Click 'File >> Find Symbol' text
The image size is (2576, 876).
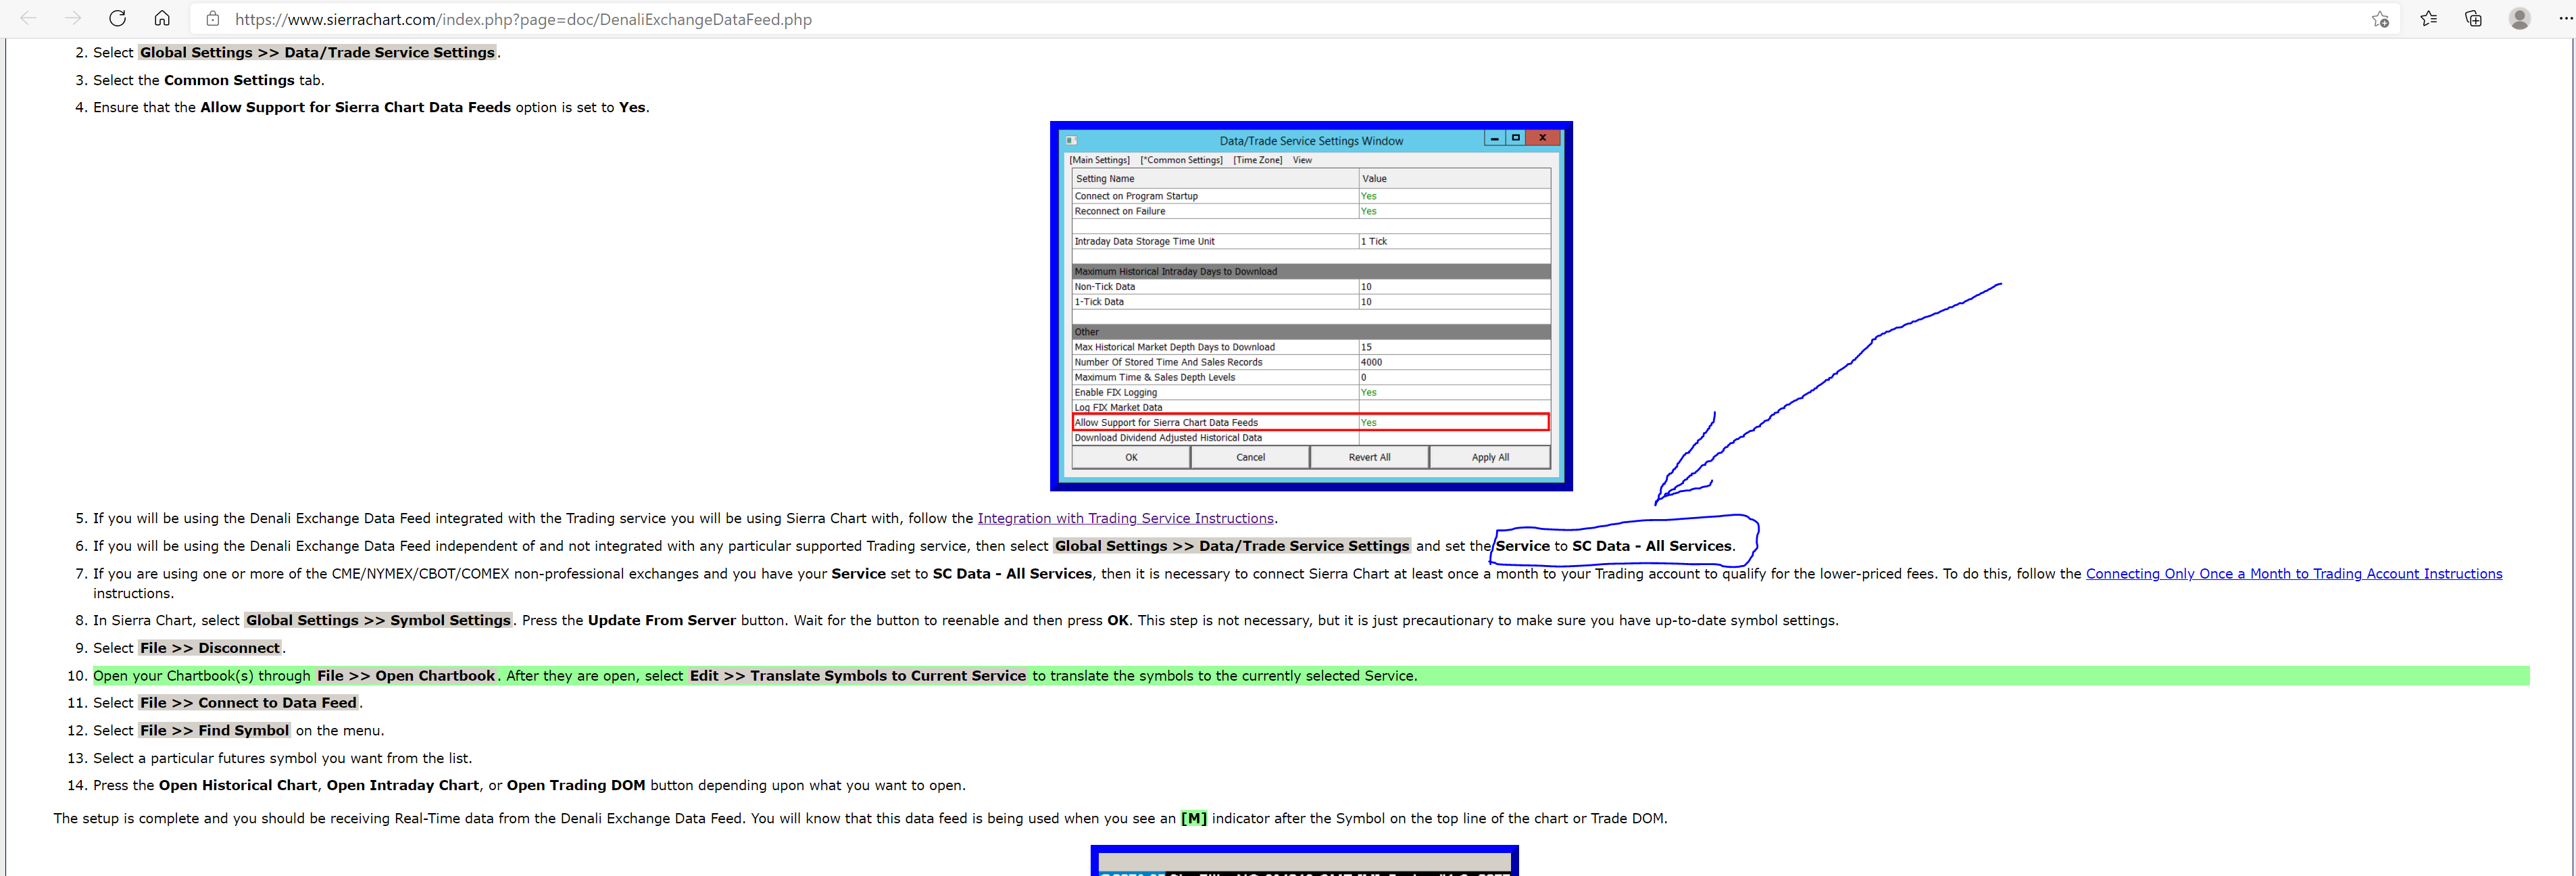[x=214, y=731]
